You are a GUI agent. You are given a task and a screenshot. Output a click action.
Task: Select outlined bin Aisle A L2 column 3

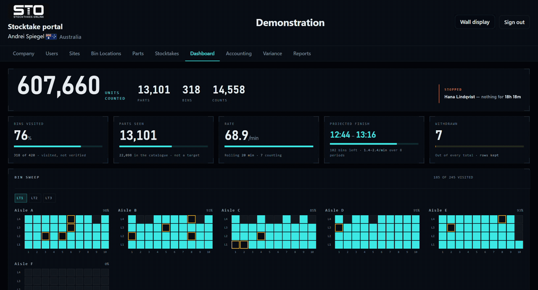[45, 236]
